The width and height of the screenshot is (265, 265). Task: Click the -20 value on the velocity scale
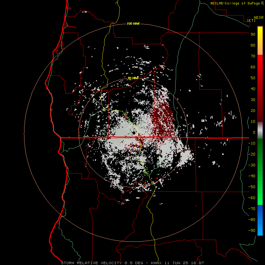pos(252,154)
